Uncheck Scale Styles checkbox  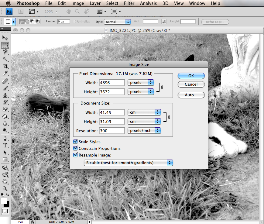pos(75,141)
